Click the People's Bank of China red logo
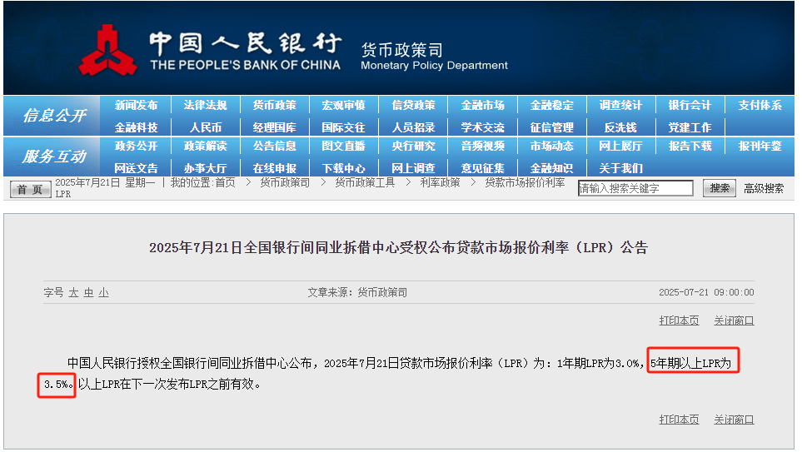The image size is (802, 452). click(108, 50)
